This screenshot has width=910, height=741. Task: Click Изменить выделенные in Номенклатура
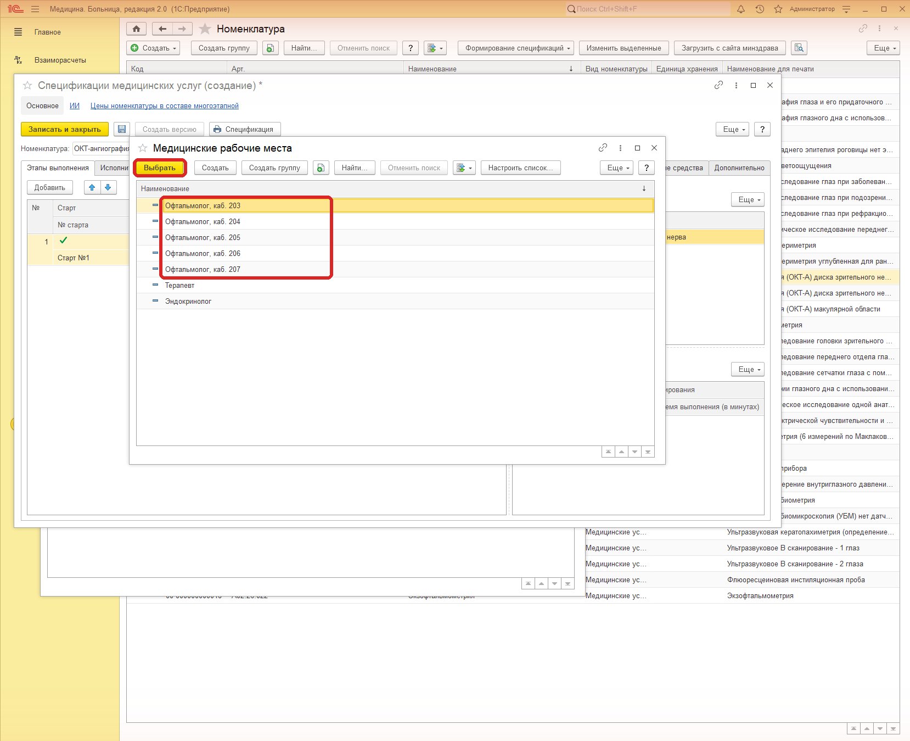click(x=623, y=48)
